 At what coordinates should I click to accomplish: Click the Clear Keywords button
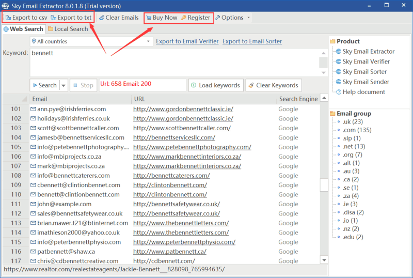pos(273,85)
